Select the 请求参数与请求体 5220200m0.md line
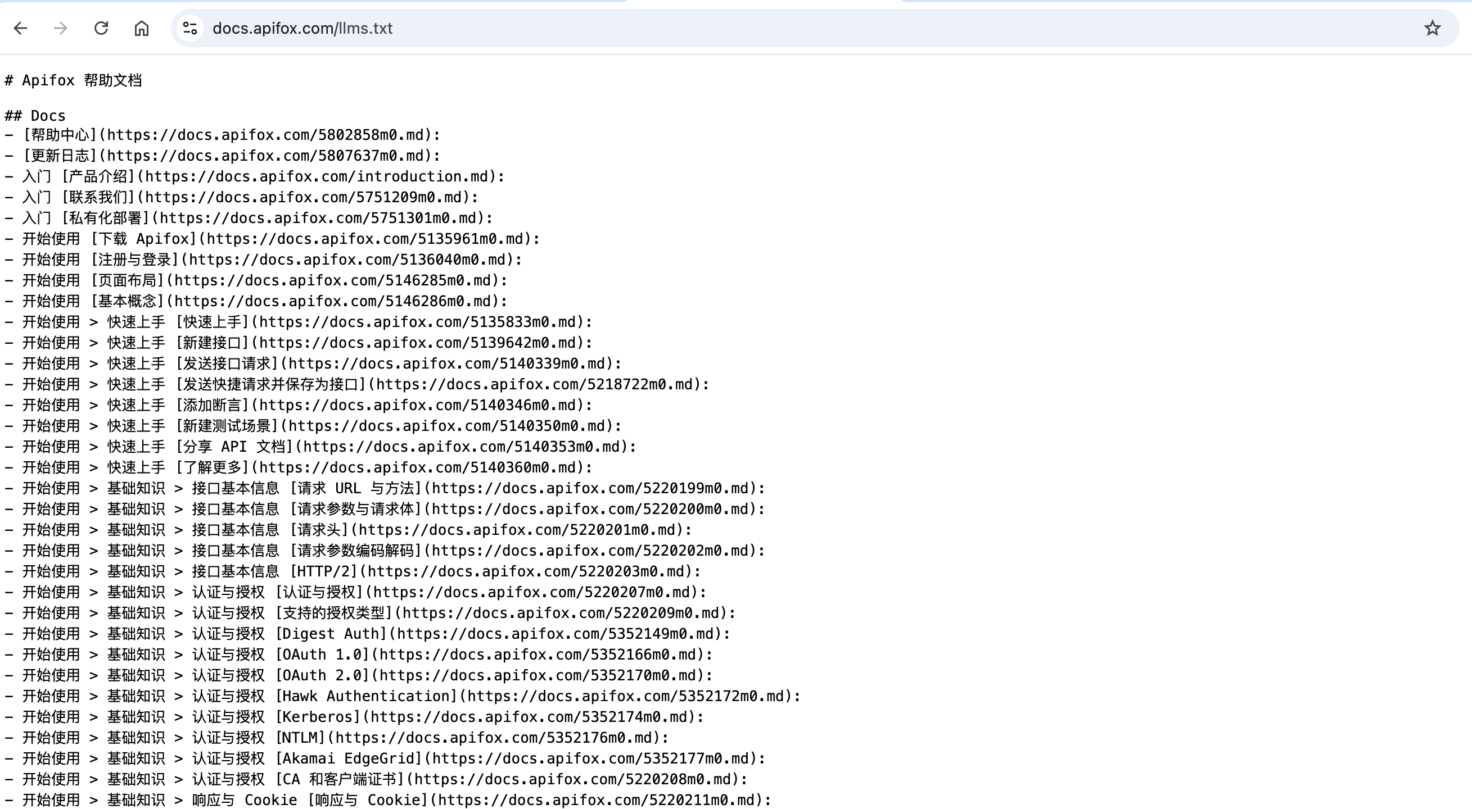1472x809 pixels. point(385,508)
